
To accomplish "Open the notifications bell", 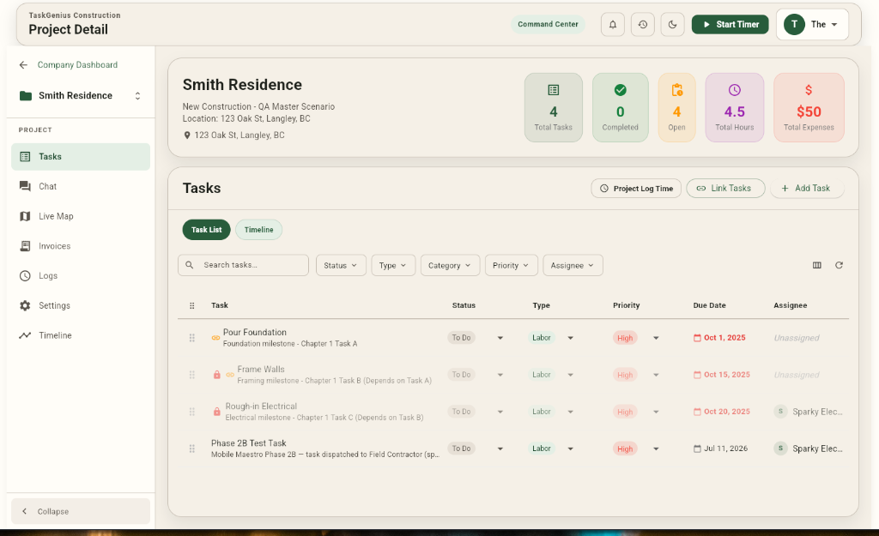I will (613, 25).
